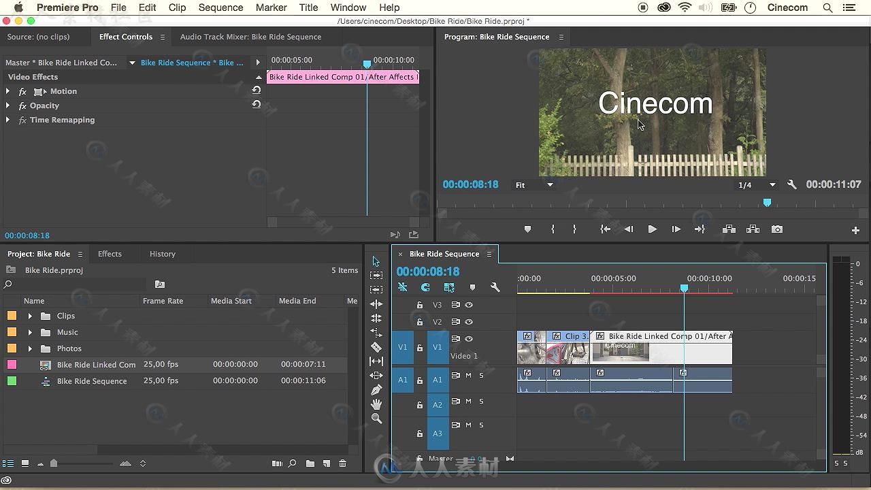
Task: Open Program monitor settings wrench
Action: tap(791, 184)
